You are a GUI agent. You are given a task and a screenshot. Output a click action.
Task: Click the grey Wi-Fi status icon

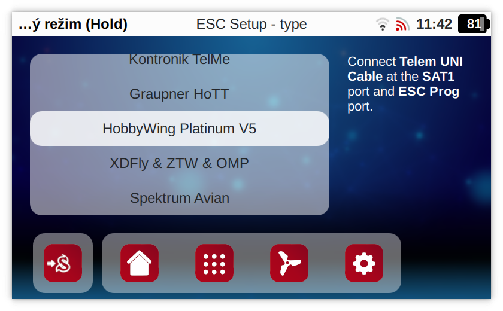tap(383, 25)
